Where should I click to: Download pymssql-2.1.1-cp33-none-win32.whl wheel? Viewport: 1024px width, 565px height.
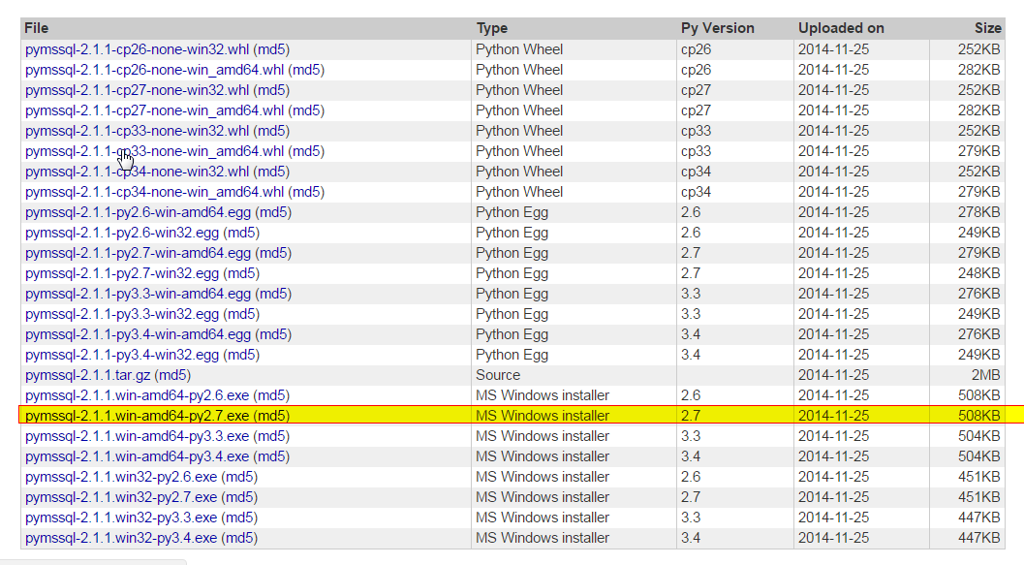pos(138,131)
